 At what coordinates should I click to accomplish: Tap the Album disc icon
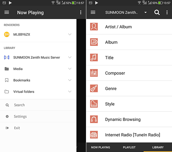pyautogui.click(x=94, y=42)
